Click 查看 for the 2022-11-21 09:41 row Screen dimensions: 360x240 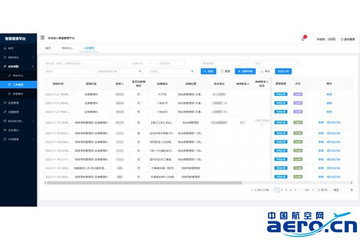pos(329,112)
